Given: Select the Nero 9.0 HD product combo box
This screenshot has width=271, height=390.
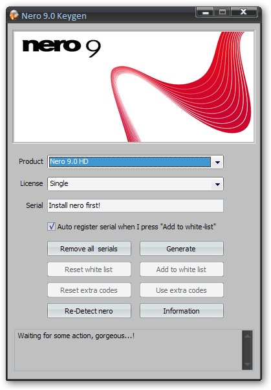Looking at the screenshot, I should [x=135, y=162].
